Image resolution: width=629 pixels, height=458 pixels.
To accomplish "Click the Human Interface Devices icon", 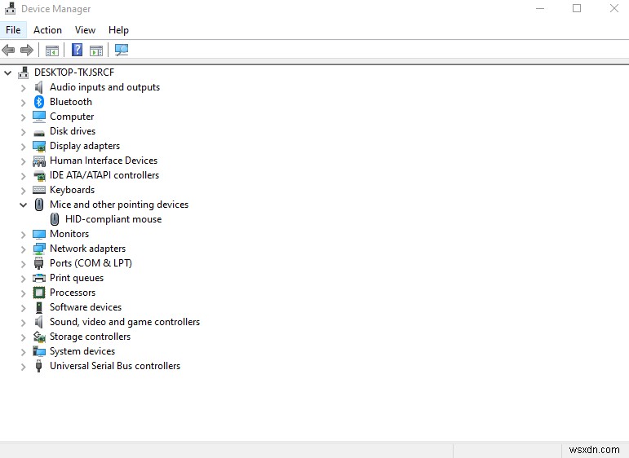I will click(39, 161).
